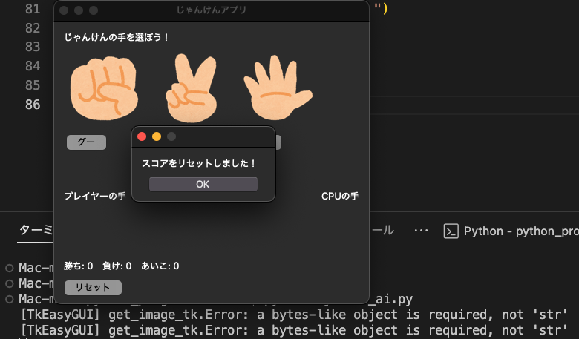
Task: Click OK in the score reset dialog
Action: [203, 184]
